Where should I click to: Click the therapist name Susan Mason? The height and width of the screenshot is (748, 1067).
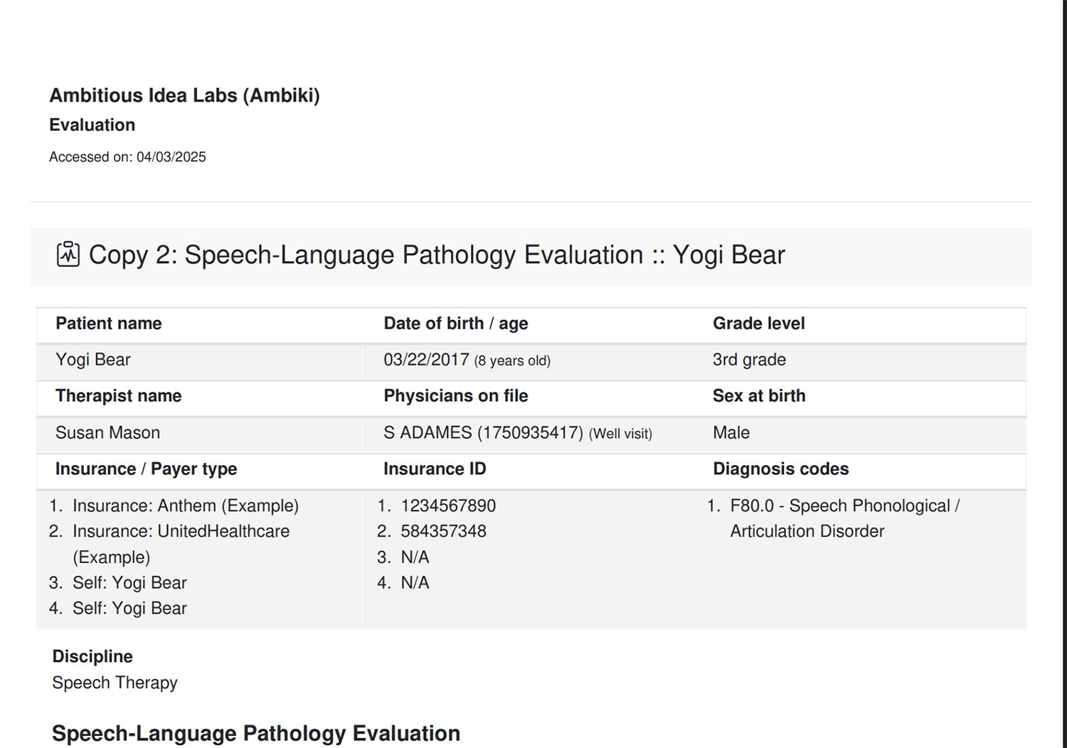click(107, 432)
